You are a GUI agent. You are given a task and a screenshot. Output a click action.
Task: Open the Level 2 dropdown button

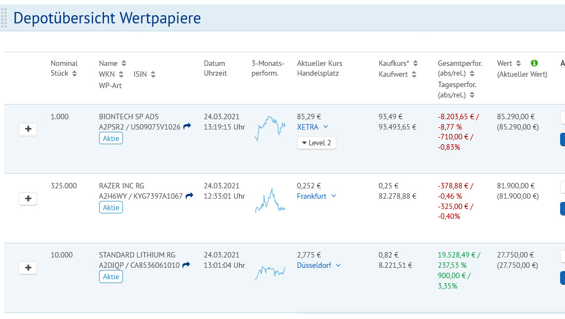pyautogui.click(x=317, y=143)
